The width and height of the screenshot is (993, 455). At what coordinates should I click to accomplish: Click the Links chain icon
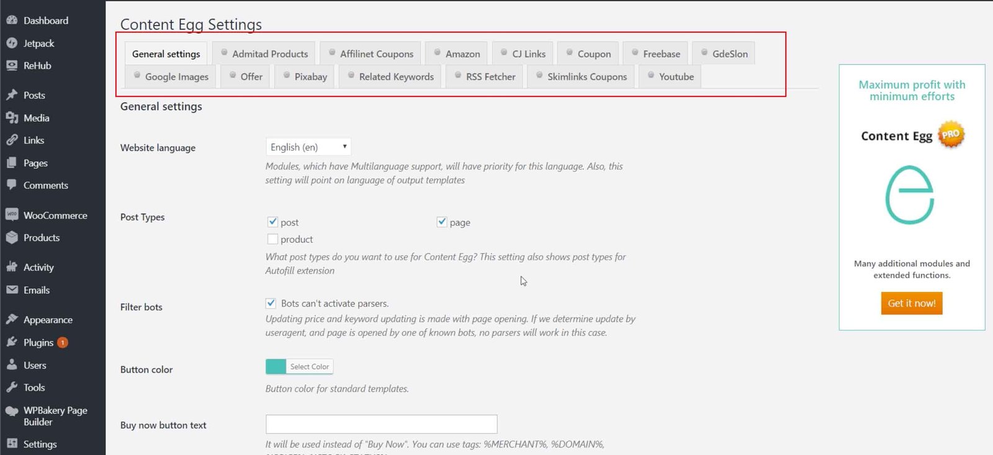click(x=12, y=140)
